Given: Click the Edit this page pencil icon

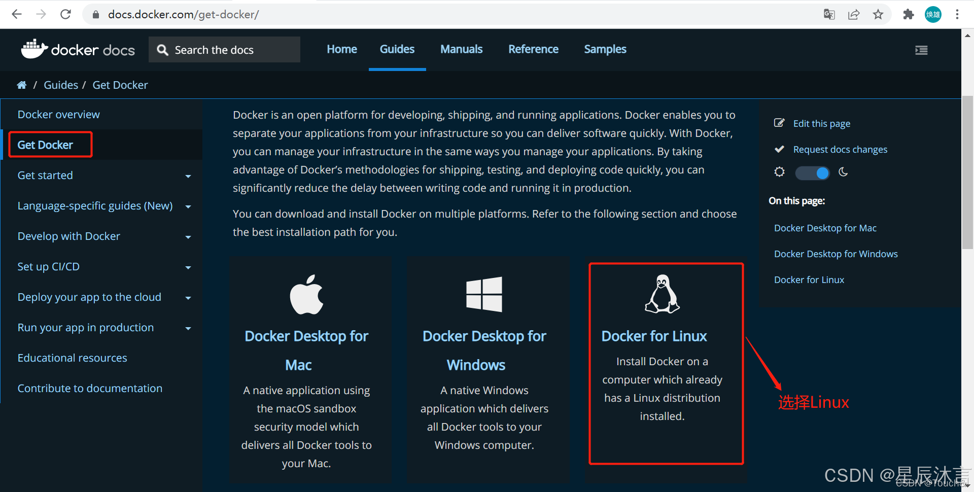Looking at the screenshot, I should [x=779, y=123].
